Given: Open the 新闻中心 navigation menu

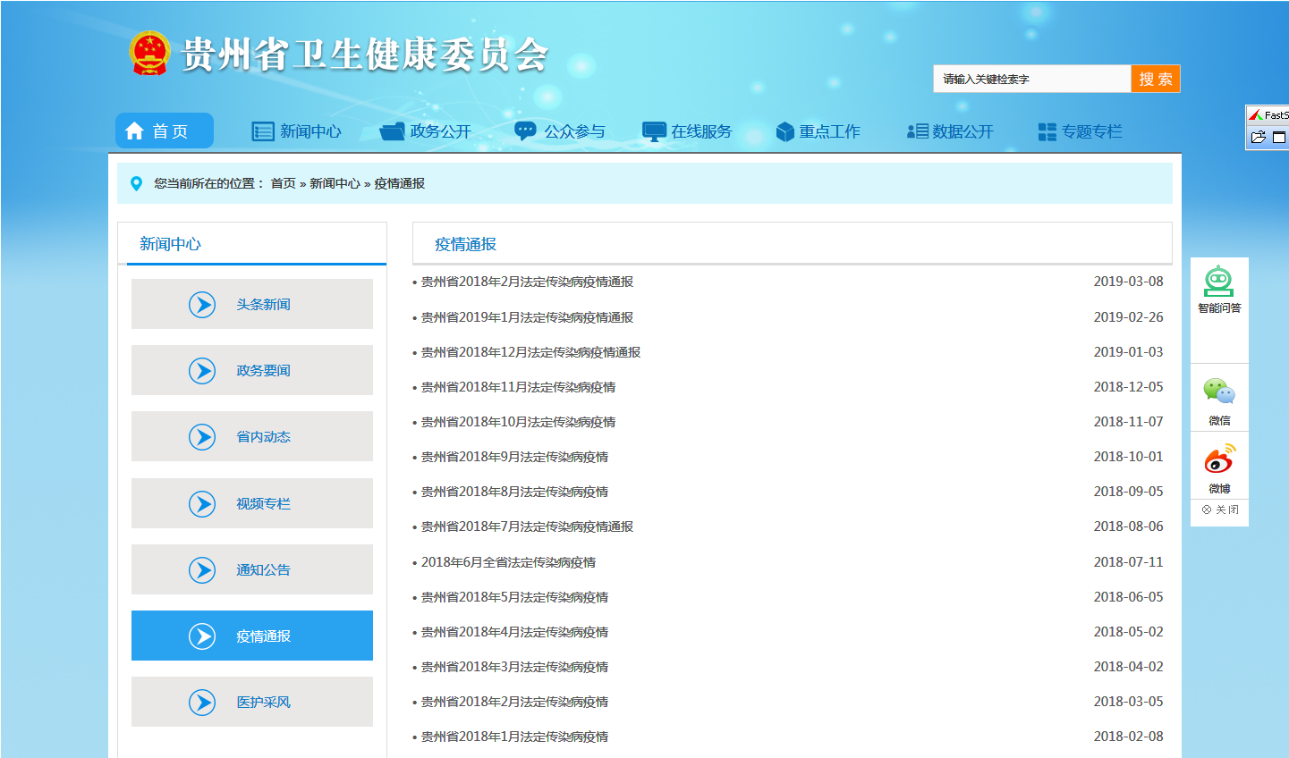Looking at the screenshot, I should point(297,131).
